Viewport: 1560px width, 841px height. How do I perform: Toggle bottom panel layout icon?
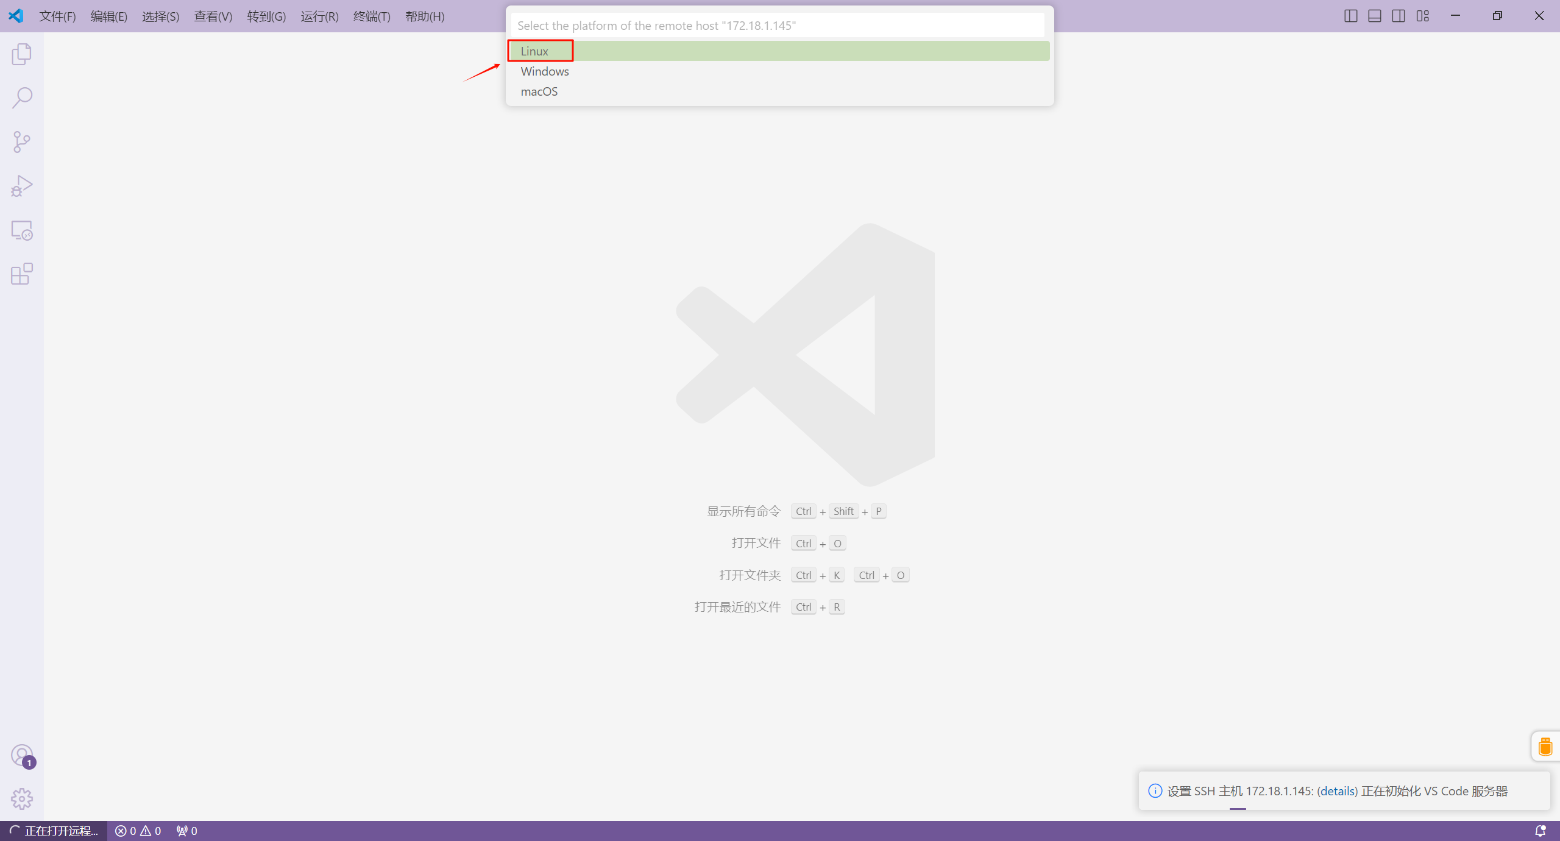1375,16
